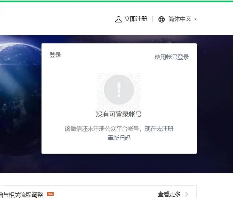Open the 简体中文 language dropdown
The width and height of the screenshot is (233, 198).
click(x=180, y=19)
